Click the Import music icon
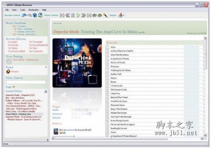The image size is (211, 149). pos(120,15)
